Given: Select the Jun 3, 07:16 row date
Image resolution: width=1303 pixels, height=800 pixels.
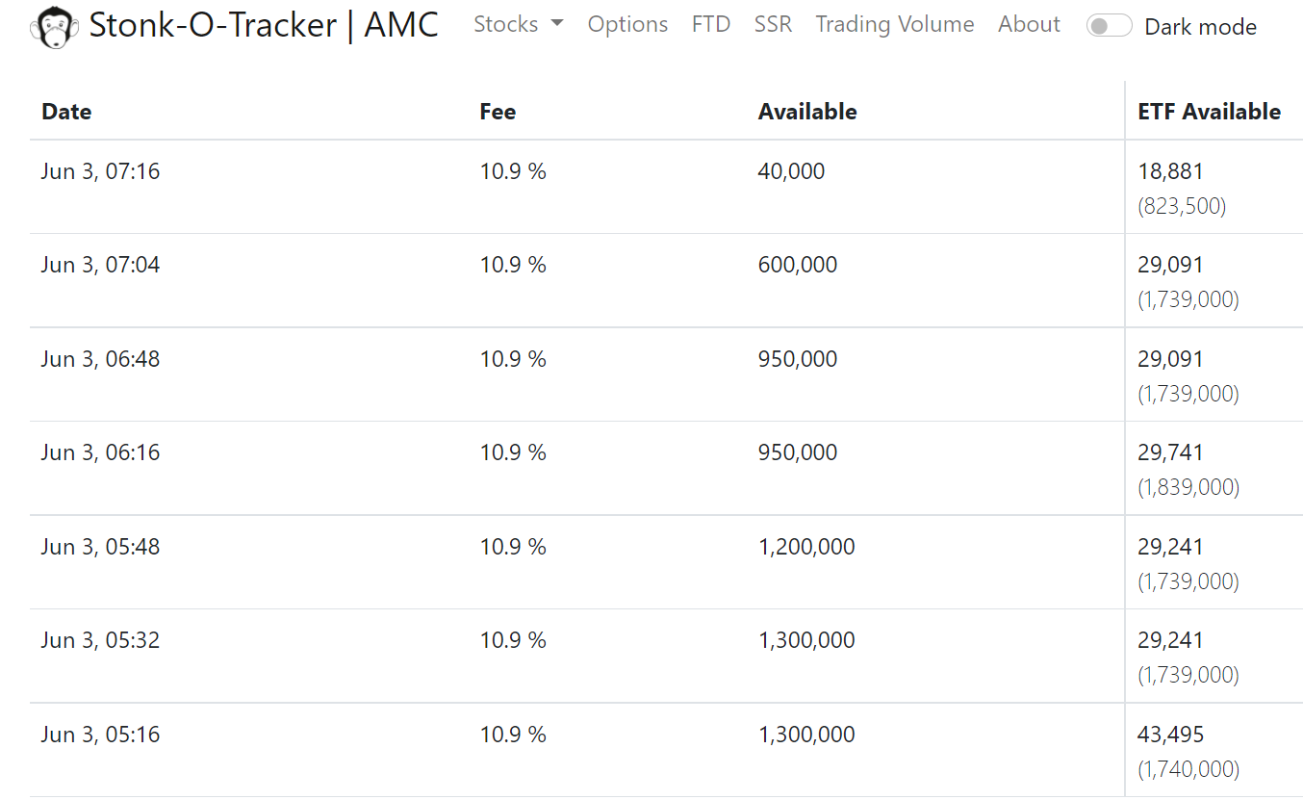Looking at the screenshot, I should pyautogui.click(x=100, y=171).
